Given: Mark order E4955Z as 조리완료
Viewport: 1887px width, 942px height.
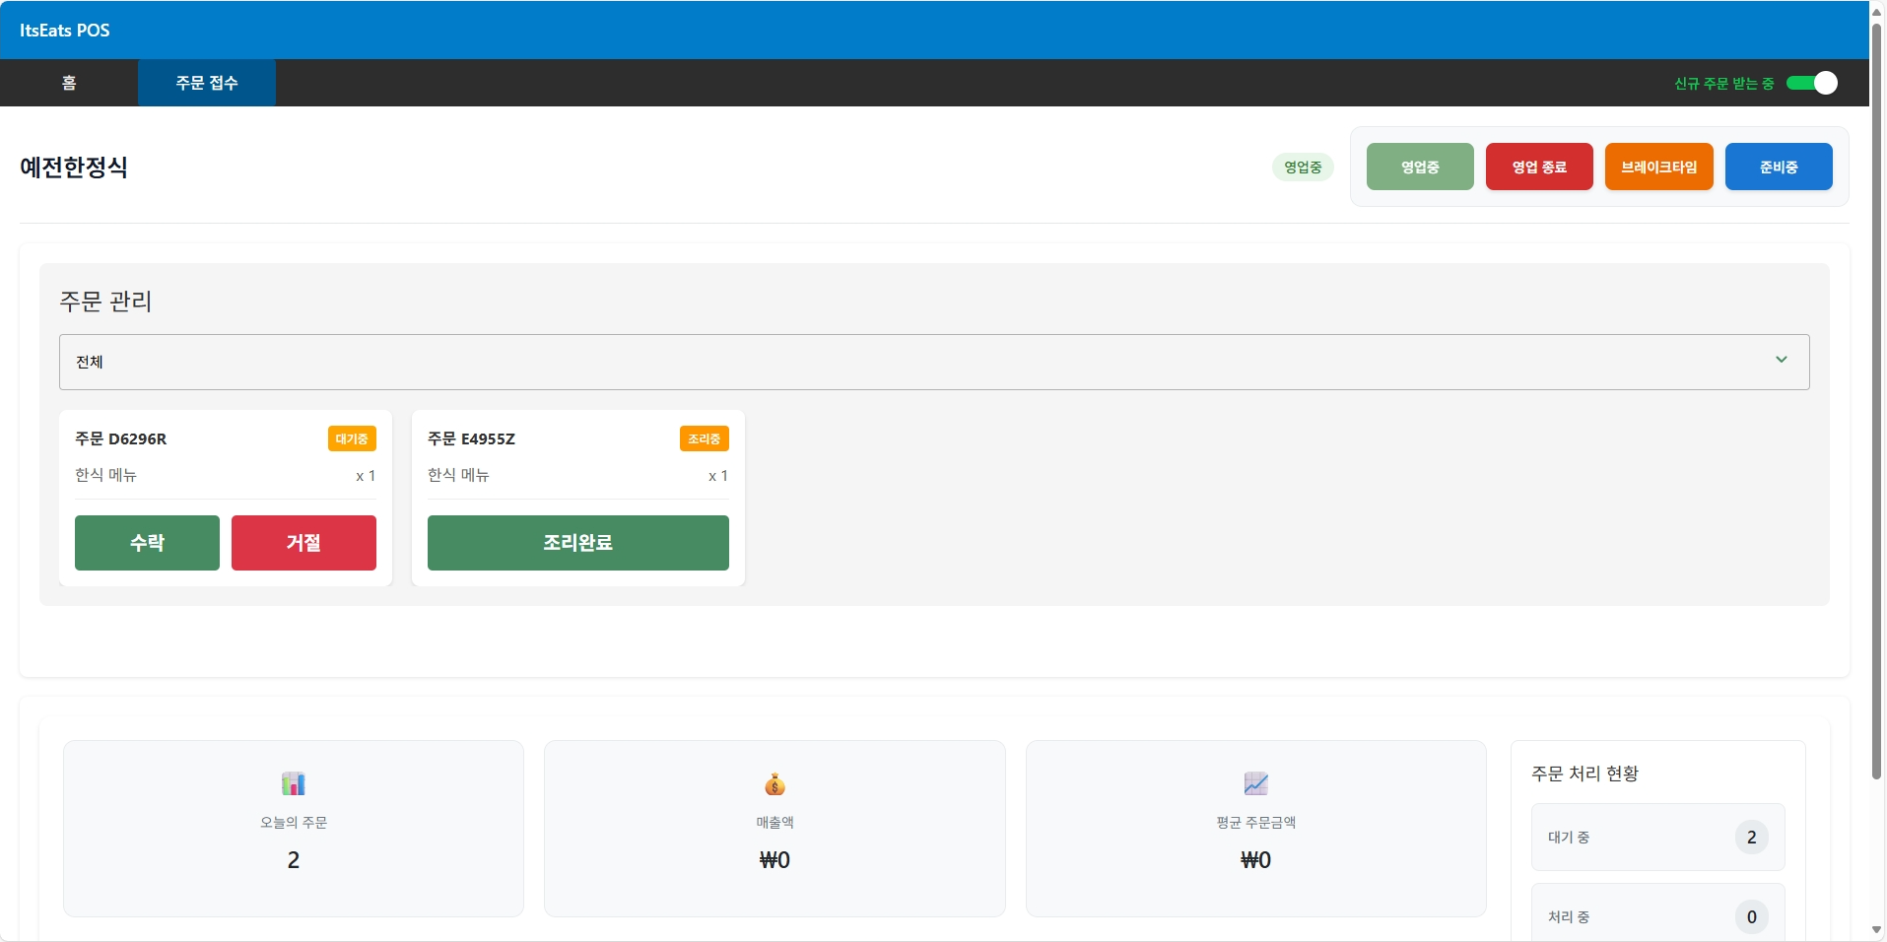Looking at the screenshot, I should point(578,543).
